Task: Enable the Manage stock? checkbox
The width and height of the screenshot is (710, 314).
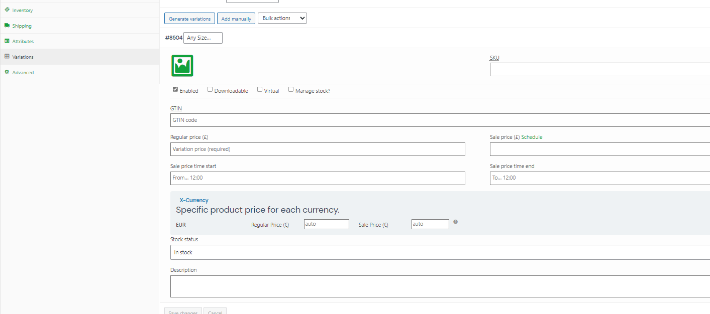Action: (x=291, y=89)
